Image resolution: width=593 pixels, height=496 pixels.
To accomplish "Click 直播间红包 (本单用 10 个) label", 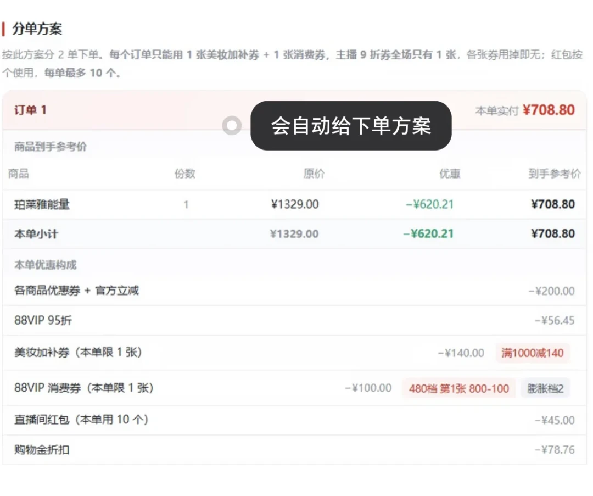I will [81, 420].
